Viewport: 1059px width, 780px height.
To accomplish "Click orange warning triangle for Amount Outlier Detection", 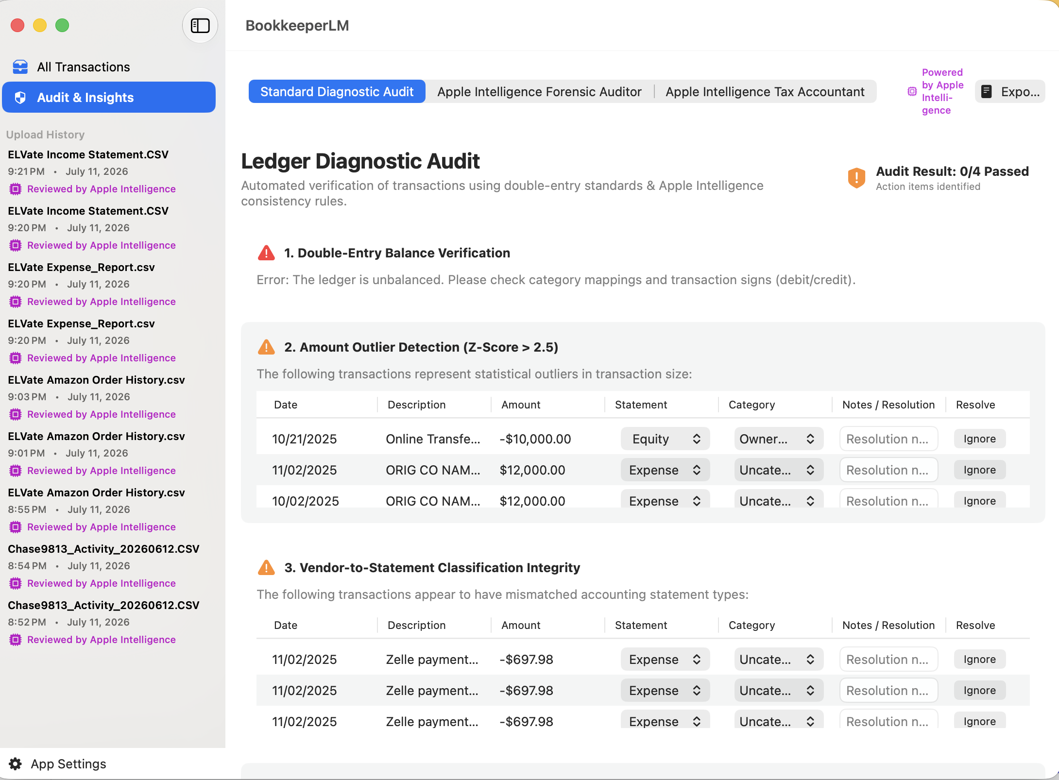I will pyautogui.click(x=266, y=347).
